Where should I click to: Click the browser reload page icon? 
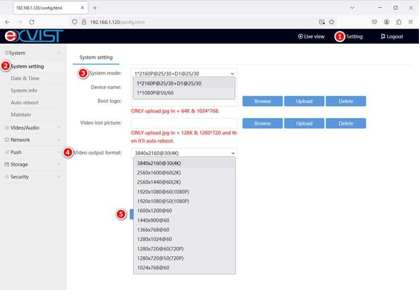(x=32, y=22)
